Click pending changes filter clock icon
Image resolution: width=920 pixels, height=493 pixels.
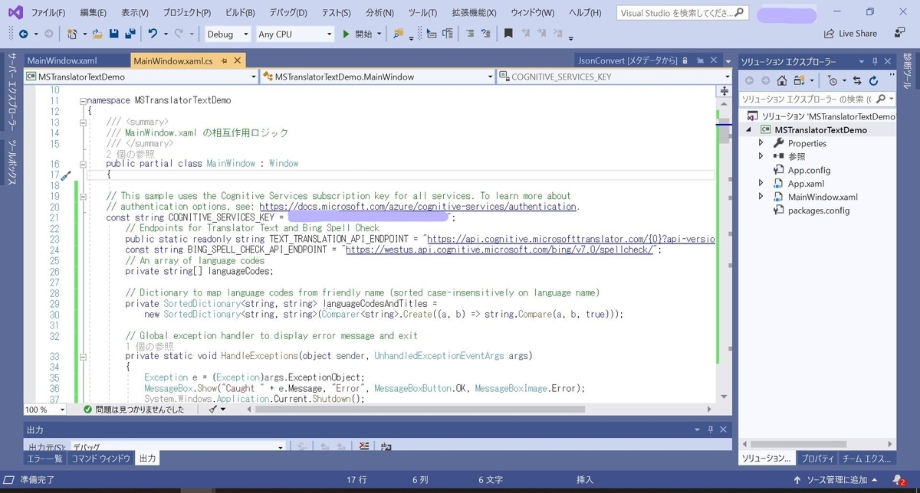832,80
